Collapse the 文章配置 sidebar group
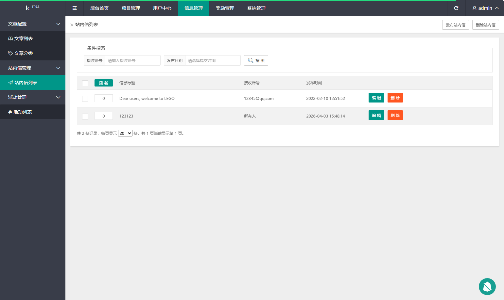Image resolution: width=504 pixels, height=300 pixels. coord(33,24)
